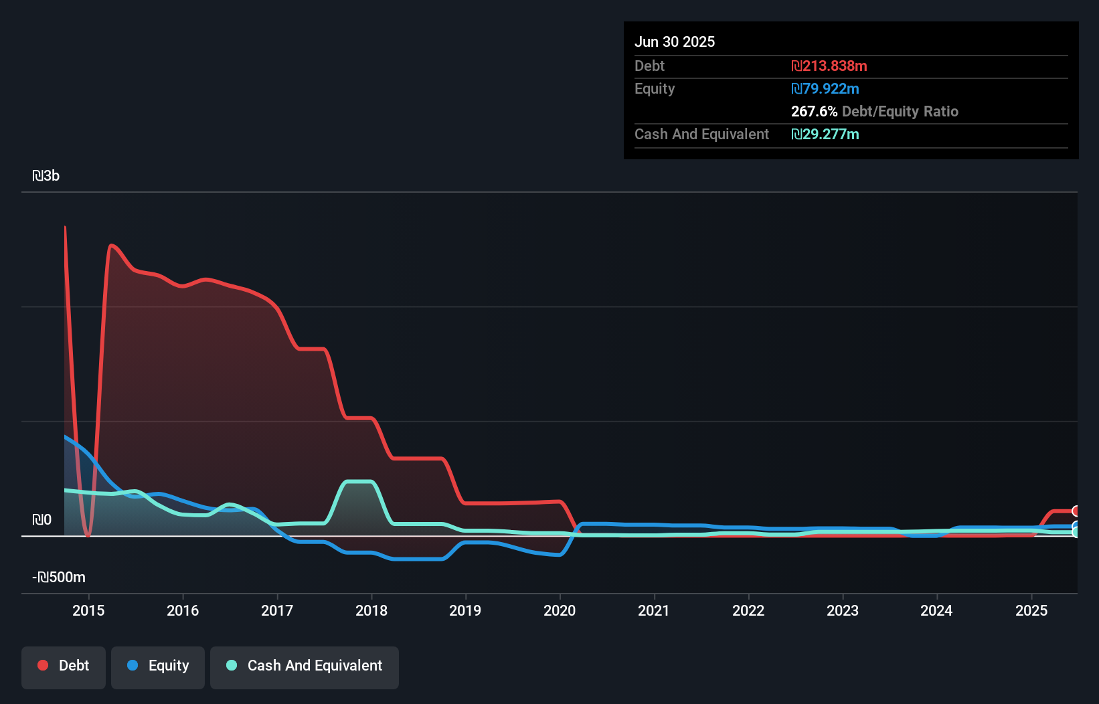Click the ₪29.277m Cash value in tooltip
The width and height of the screenshot is (1099, 704).
tap(825, 134)
